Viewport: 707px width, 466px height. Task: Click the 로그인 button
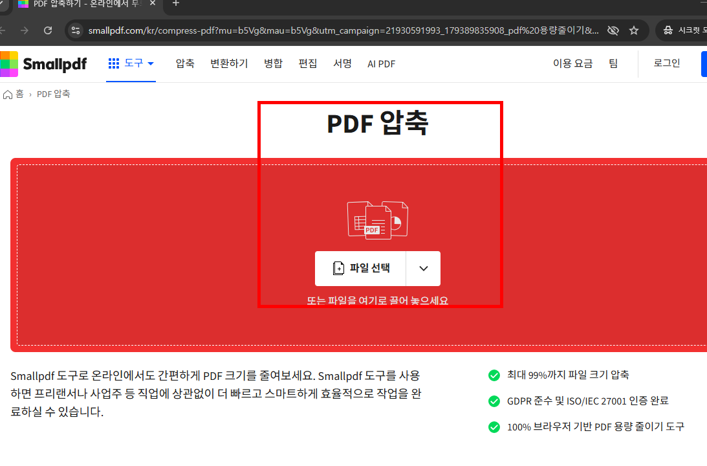[666, 63]
